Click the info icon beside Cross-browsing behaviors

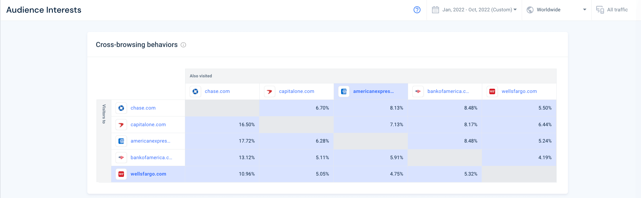(183, 45)
